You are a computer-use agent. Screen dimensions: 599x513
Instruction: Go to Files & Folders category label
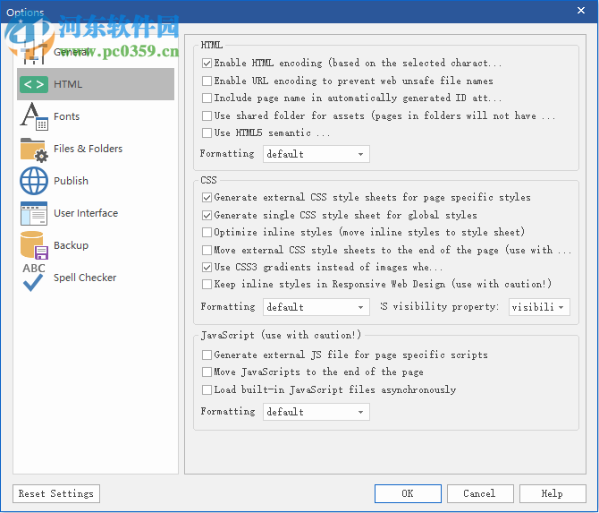[x=88, y=149]
